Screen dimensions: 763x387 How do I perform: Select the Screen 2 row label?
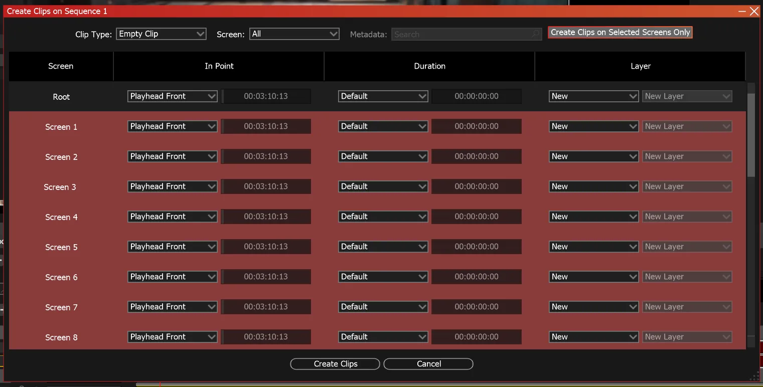click(61, 157)
